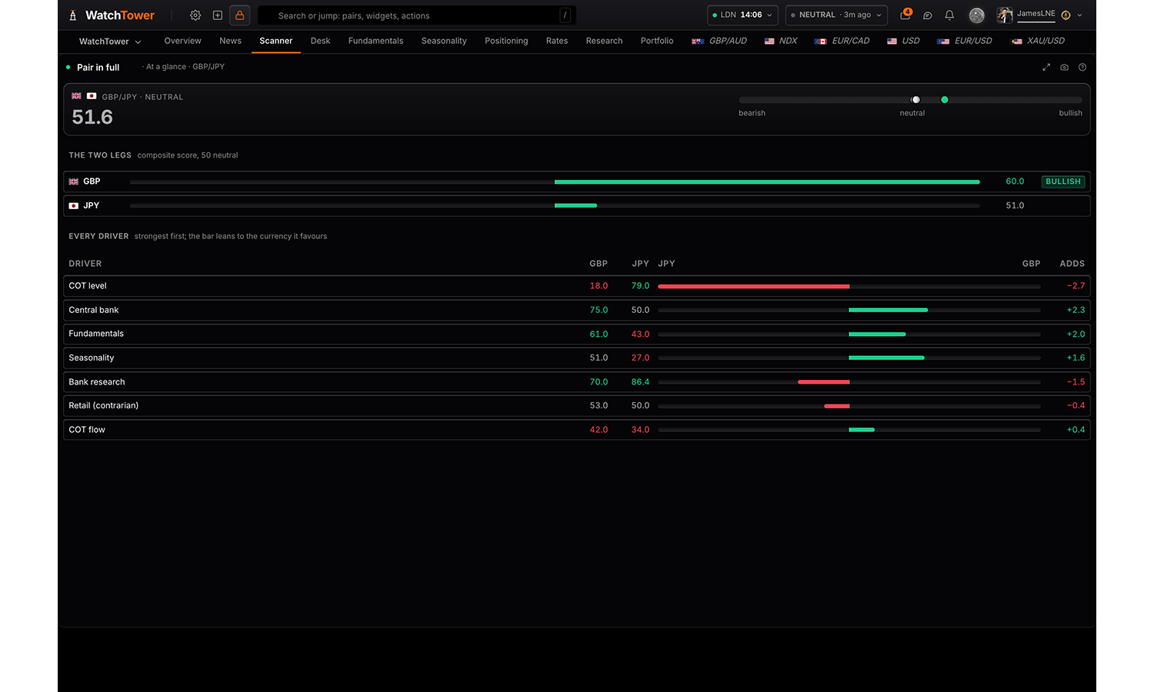
Task: Open the LDN 14:06 session dropdown
Action: 742,15
